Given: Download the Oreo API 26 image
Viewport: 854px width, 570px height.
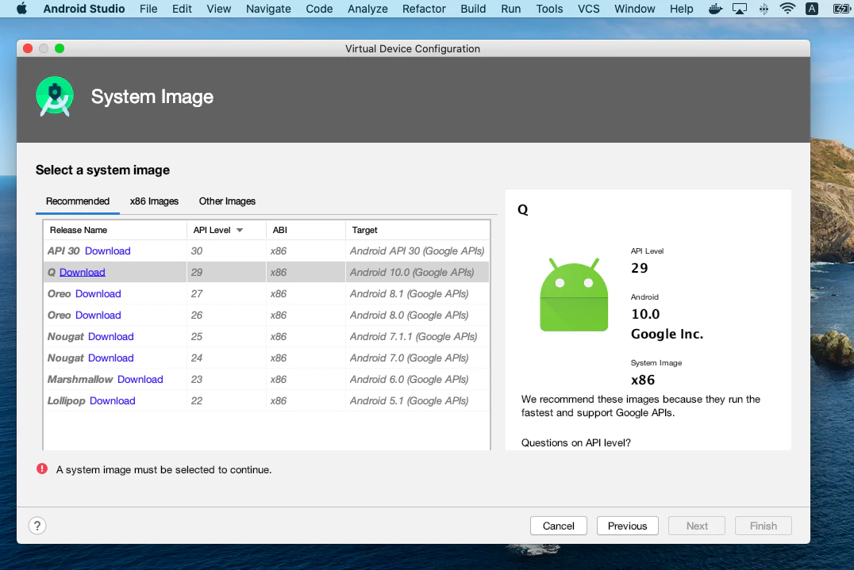Looking at the screenshot, I should 98,315.
